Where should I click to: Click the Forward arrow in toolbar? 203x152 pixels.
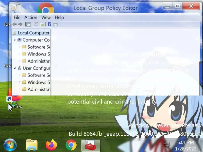coord(20,24)
